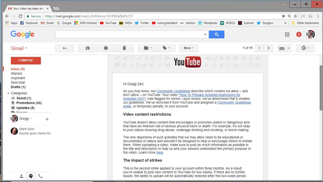
Task: Switch to Hangouts conversations tab icon
Action: pyautogui.click(x=31, y=176)
